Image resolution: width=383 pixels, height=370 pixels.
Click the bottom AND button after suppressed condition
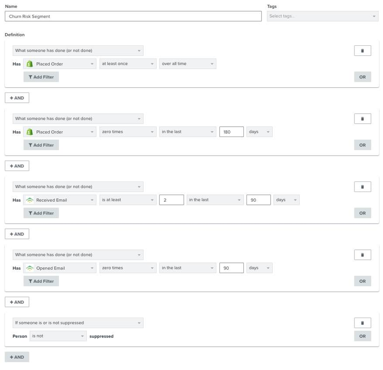coord(17,357)
